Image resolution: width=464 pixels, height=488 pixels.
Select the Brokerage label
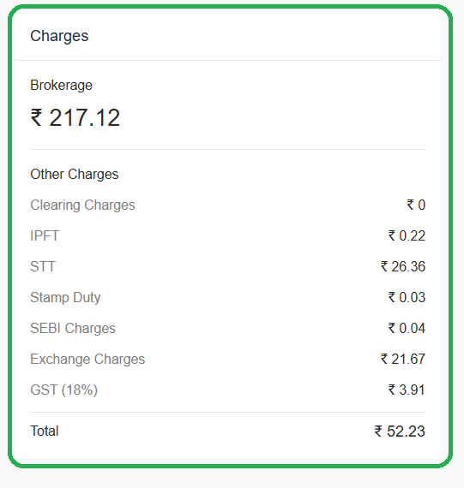(61, 86)
